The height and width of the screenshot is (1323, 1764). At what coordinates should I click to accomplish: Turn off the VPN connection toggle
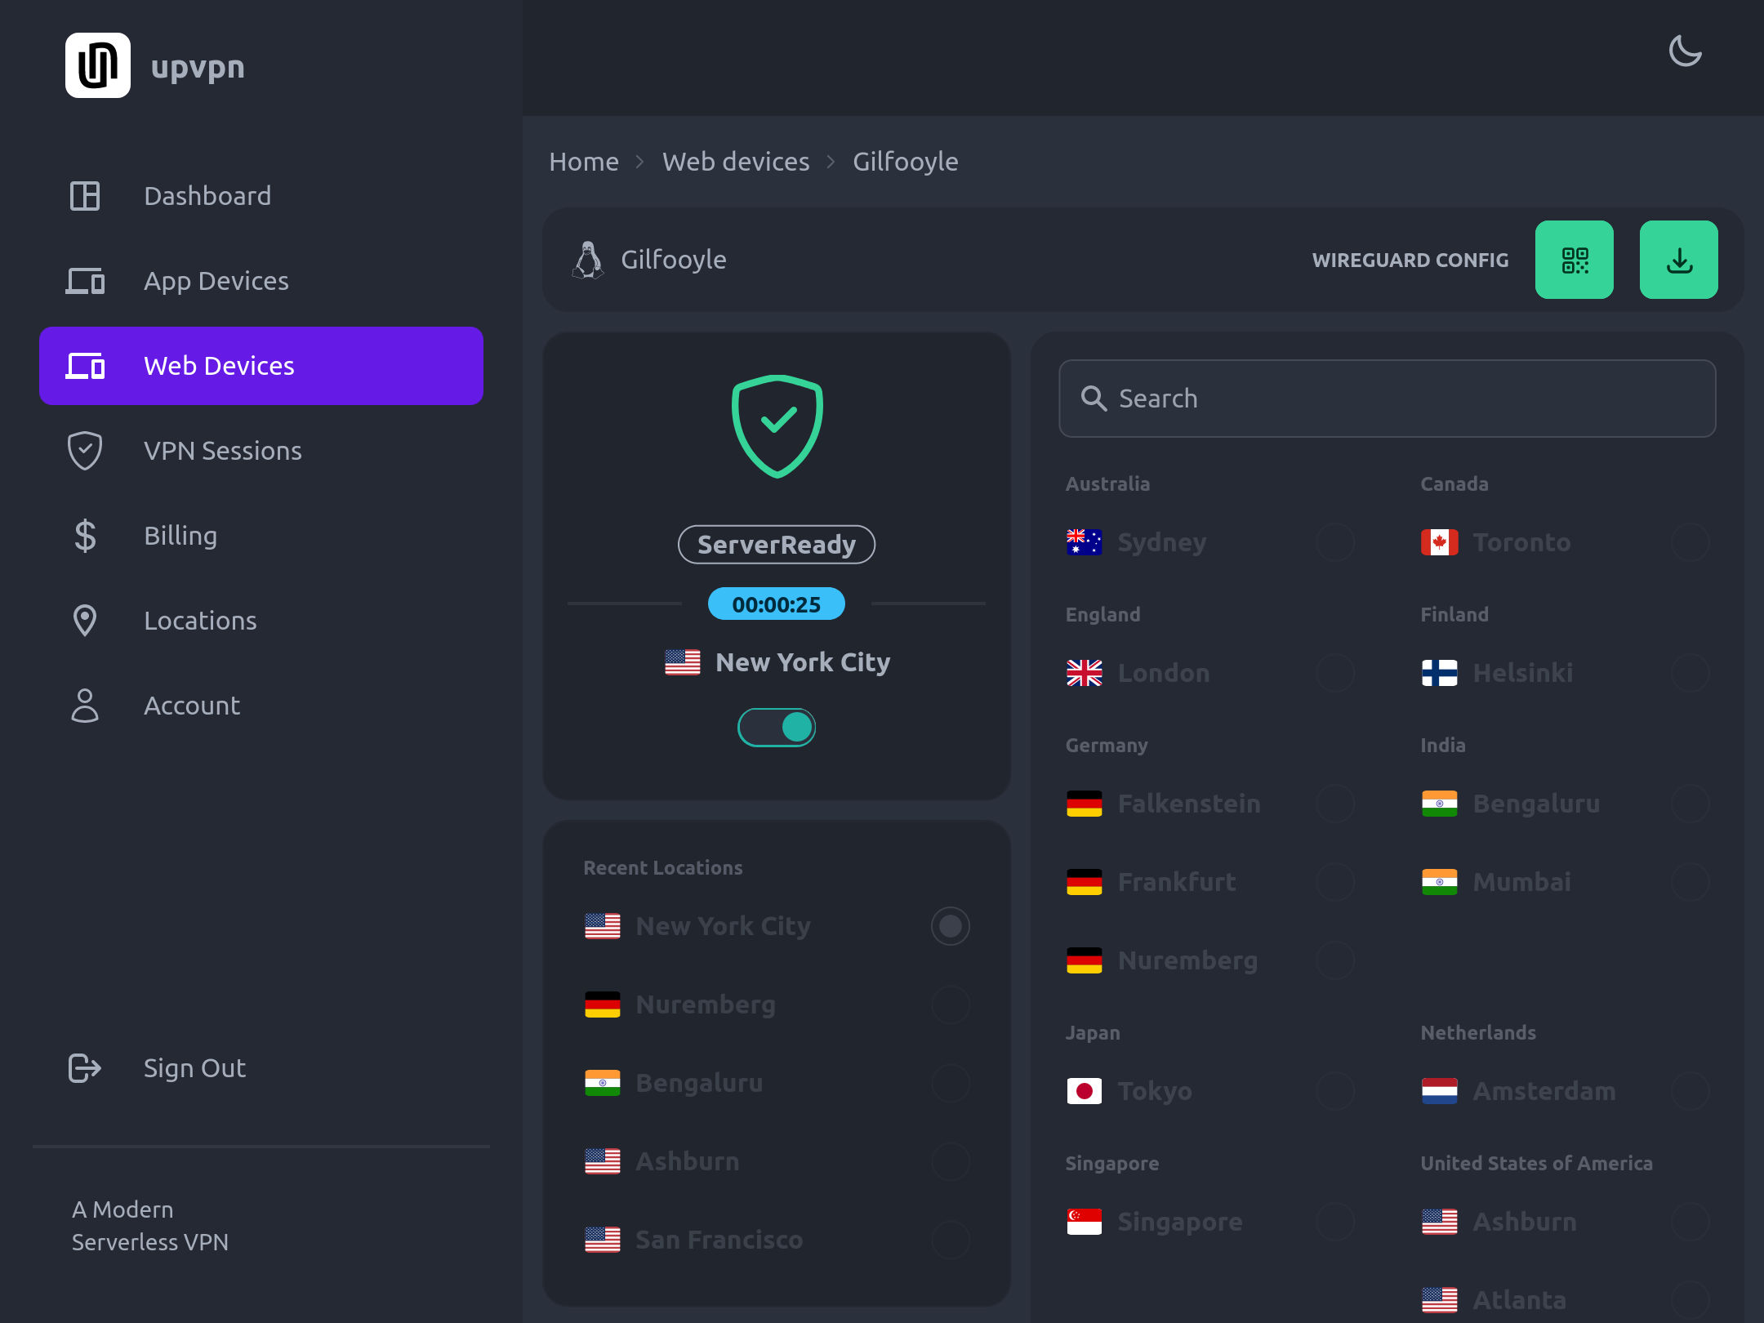click(x=777, y=727)
